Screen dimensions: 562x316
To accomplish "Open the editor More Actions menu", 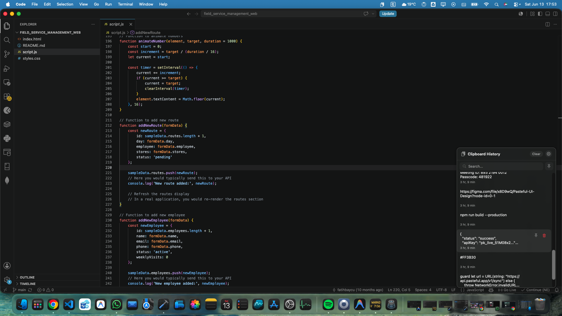I will pyautogui.click(x=555, y=24).
